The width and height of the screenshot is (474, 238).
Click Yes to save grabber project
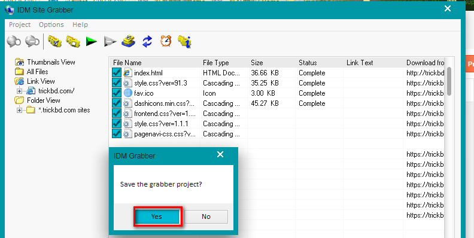157,216
